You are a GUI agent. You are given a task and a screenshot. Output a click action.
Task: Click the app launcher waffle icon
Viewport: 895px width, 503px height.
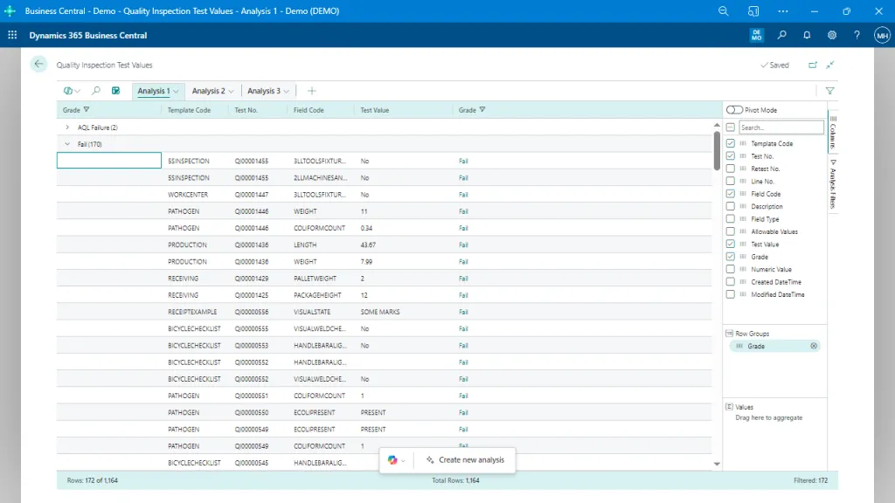point(12,36)
